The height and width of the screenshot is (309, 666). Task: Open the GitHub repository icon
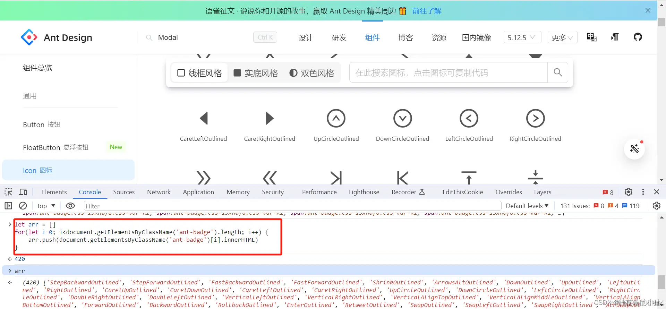tap(638, 37)
